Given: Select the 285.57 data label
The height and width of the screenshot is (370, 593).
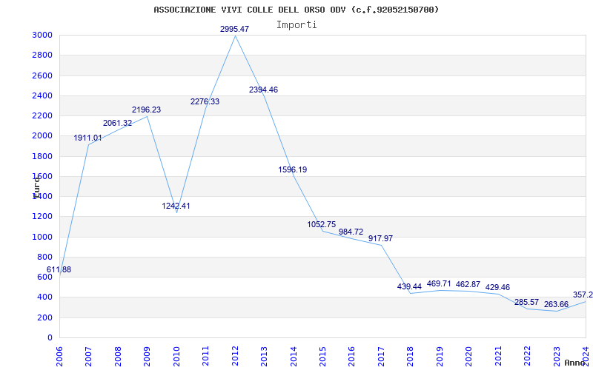Looking at the screenshot, I should pyautogui.click(x=526, y=302).
